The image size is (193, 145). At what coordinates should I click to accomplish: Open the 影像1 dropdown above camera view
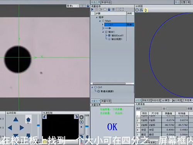73,6
